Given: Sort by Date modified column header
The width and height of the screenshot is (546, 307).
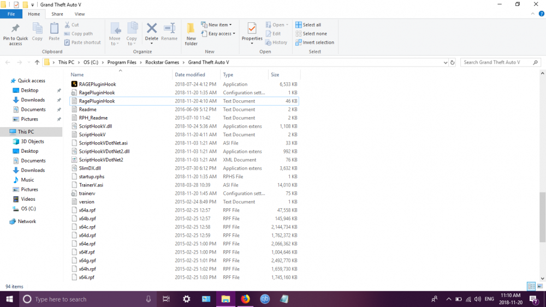Looking at the screenshot, I should click(x=190, y=75).
